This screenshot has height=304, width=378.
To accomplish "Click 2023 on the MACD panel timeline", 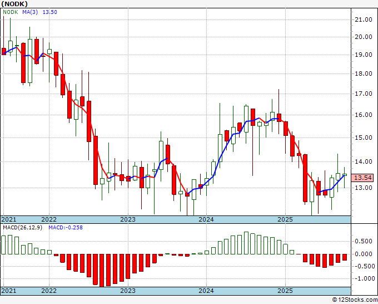I will [x=128, y=291].
